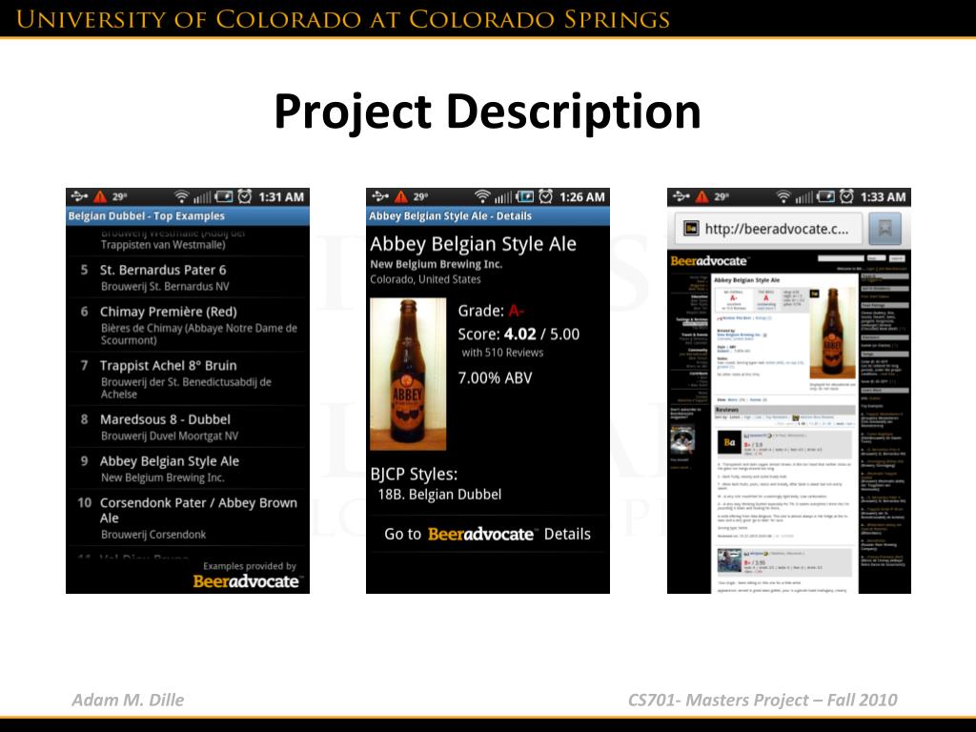Tap the '18B. Belgian Dubbel' style entry

pyautogui.click(x=439, y=495)
